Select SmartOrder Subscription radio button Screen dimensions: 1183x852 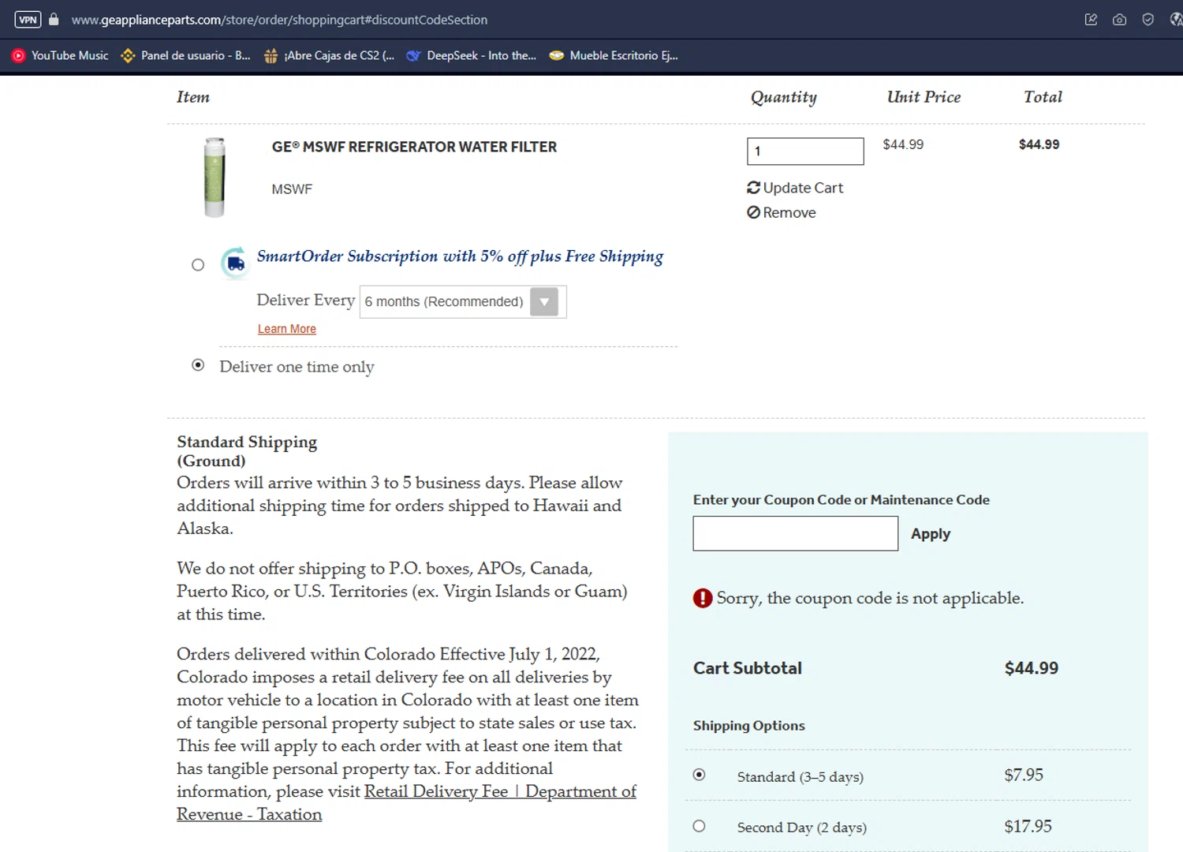198,265
